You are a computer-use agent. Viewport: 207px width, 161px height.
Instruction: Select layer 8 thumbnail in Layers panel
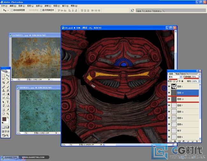[174, 118]
